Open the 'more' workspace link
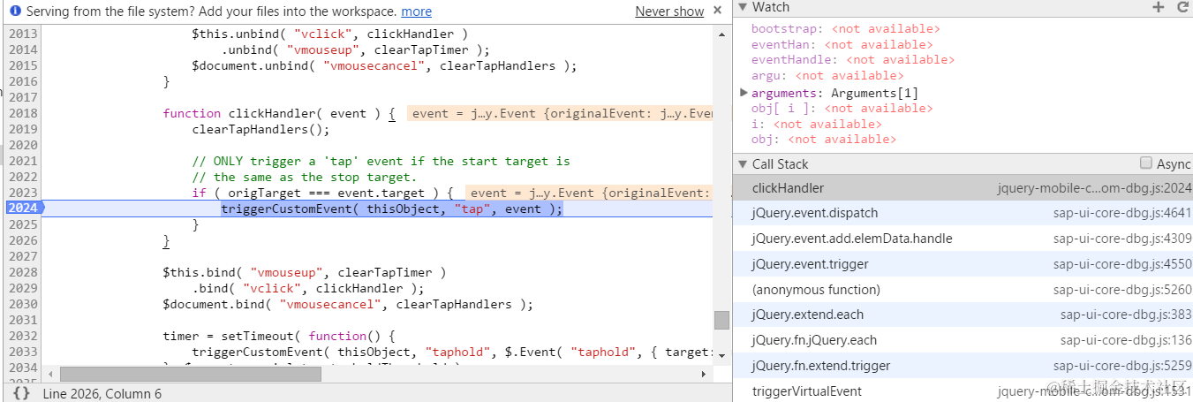This screenshot has width=1193, height=402. coord(416,11)
